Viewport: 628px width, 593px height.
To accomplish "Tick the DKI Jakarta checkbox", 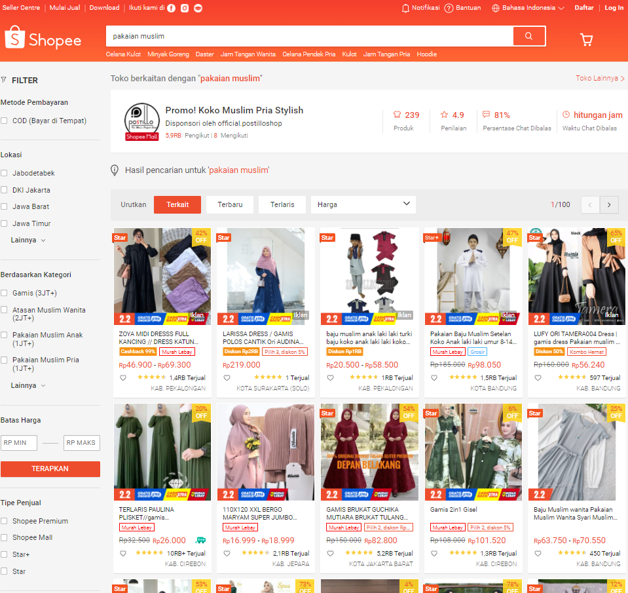I will [4, 190].
